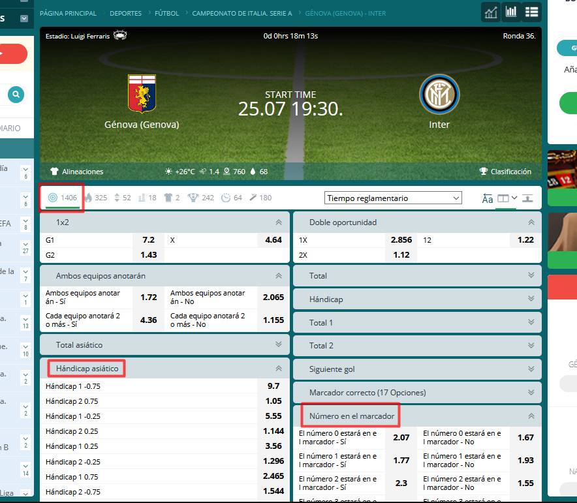Pick número 0 en marcador Sí 2.07
This screenshot has width=577, height=503.
401,438
